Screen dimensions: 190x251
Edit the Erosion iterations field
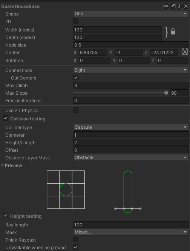tap(131, 101)
